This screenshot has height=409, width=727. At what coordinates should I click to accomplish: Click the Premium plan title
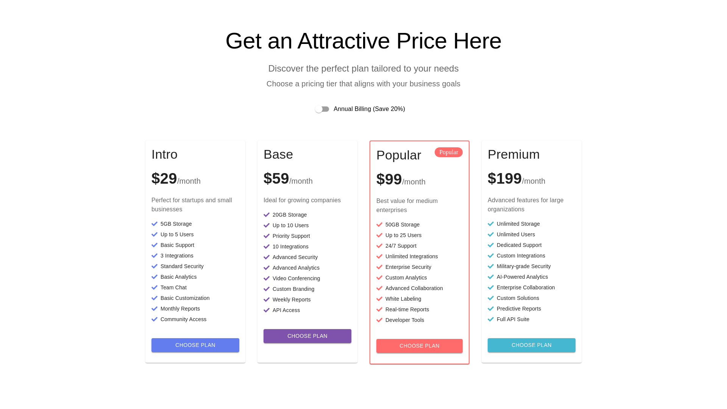513,155
